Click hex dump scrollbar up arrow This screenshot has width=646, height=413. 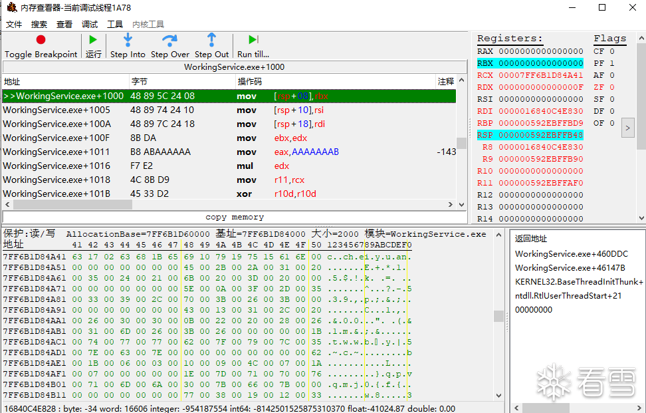pos(499,235)
